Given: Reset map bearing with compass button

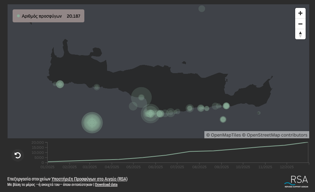Looking at the screenshot, I should coord(300,34).
